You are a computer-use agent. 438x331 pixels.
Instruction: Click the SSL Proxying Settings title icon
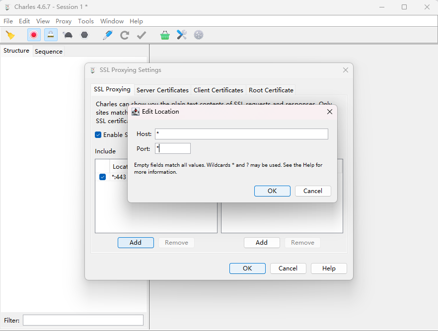click(x=93, y=70)
